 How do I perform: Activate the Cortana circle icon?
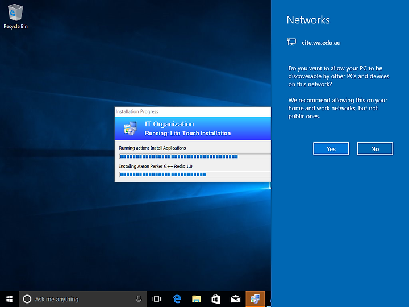pos(27,299)
